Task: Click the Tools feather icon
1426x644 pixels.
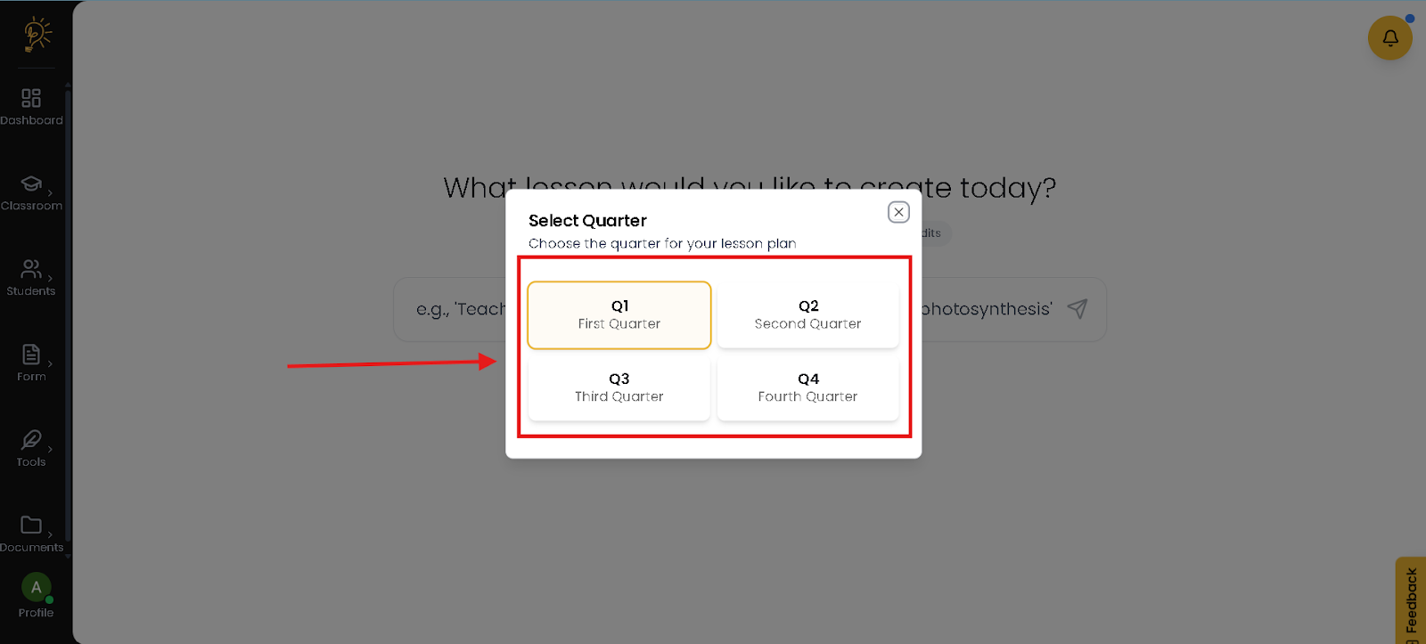Action: coord(31,439)
